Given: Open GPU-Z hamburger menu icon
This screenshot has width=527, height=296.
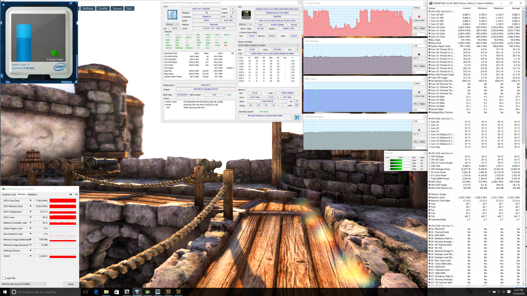Looking at the screenshot, I should point(76,195).
